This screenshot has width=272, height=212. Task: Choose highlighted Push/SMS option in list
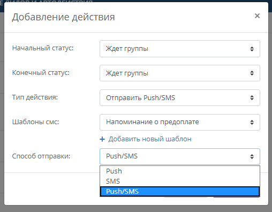coord(180,192)
